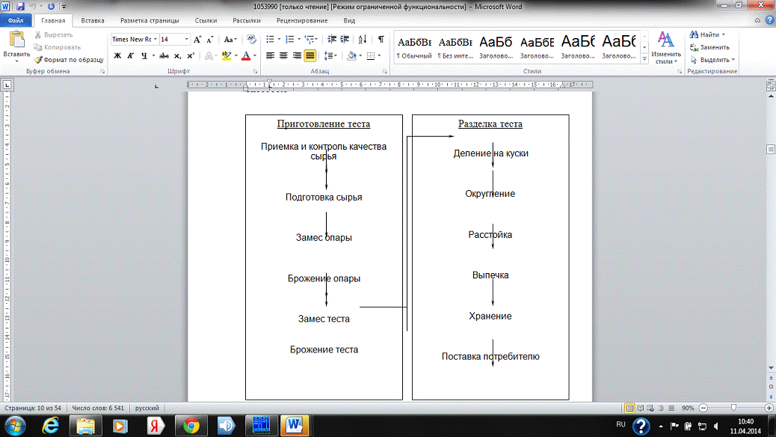Toggle justify alignment for the paragraph

310,55
